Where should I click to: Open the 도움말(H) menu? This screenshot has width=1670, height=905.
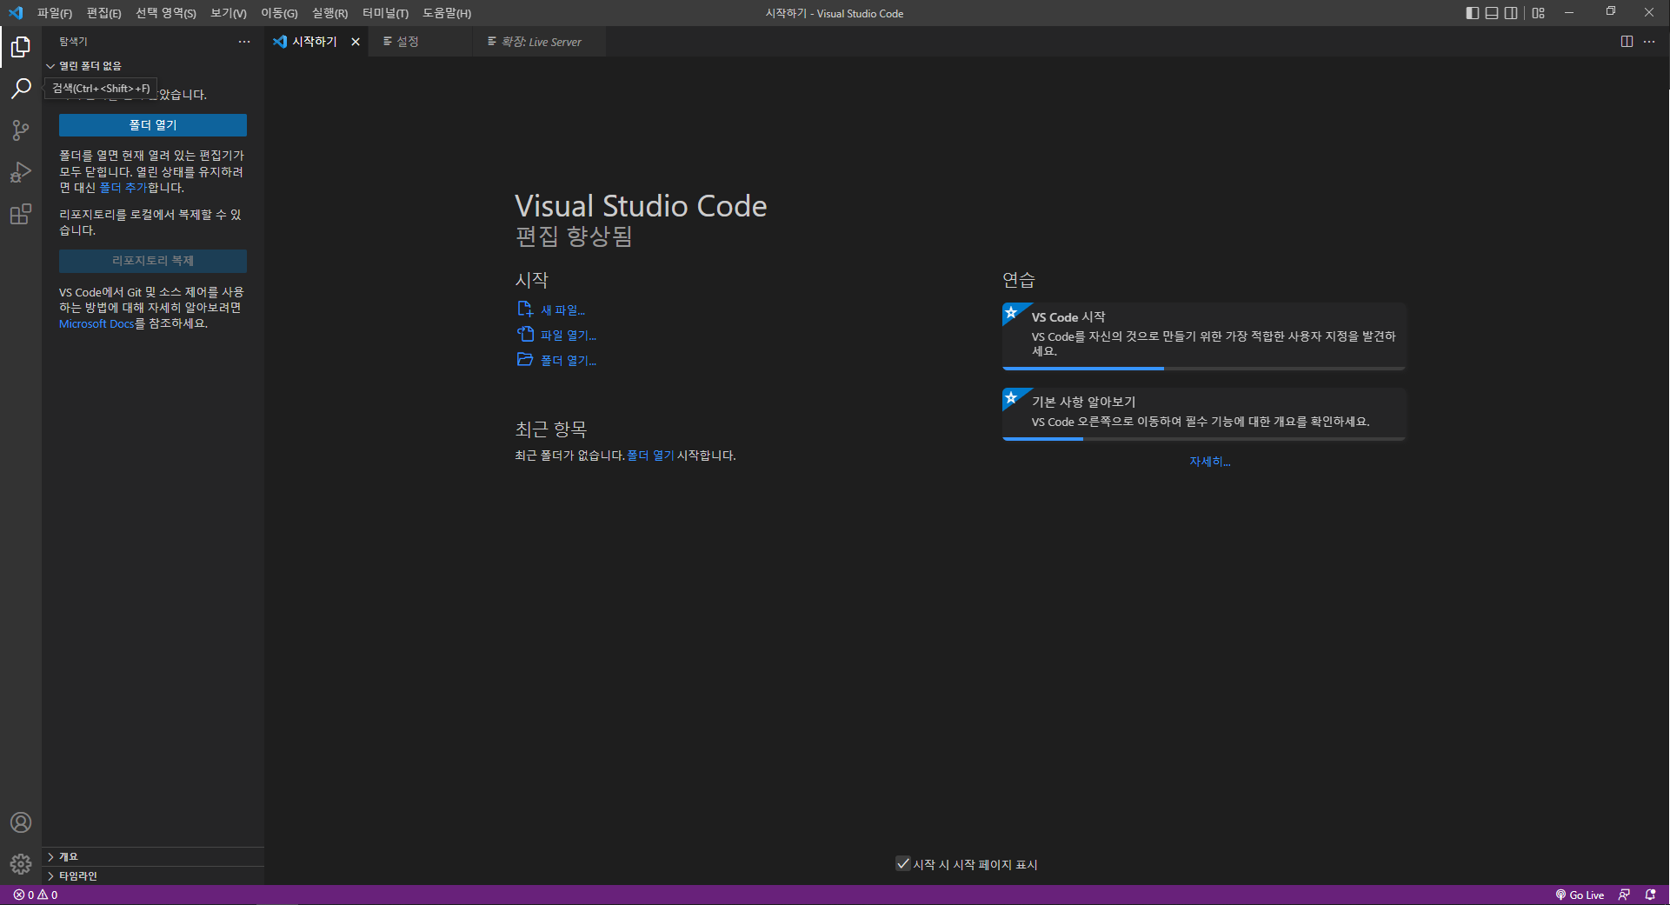[x=447, y=13]
